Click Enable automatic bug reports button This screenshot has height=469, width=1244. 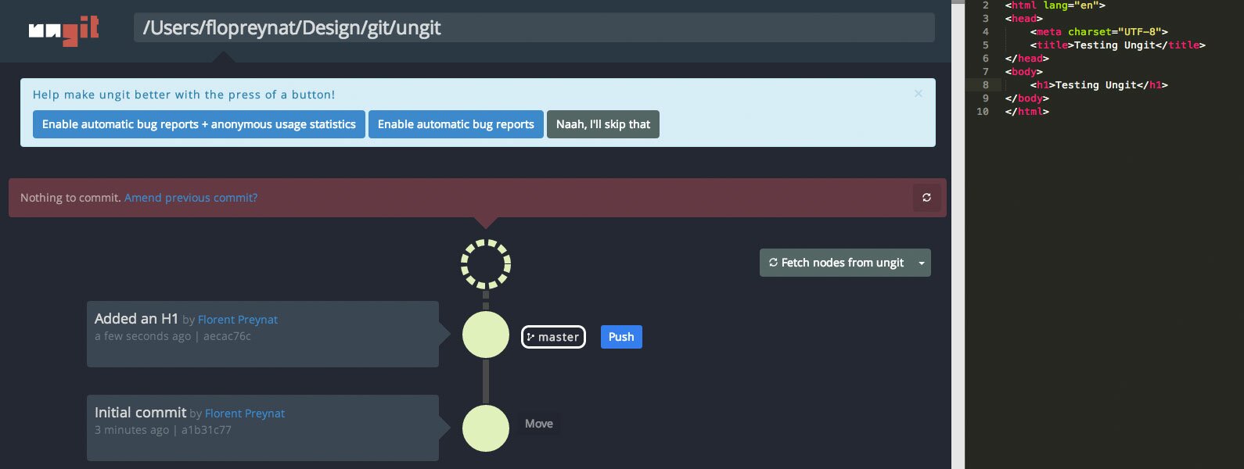pyautogui.click(x=455, y=124)
